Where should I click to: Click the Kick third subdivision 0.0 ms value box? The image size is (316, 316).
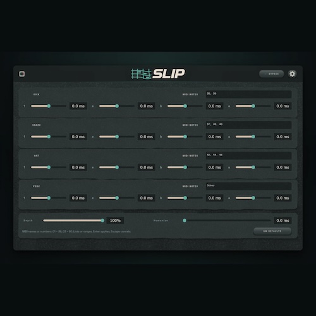pyautogui.click(x=215, y=106)
